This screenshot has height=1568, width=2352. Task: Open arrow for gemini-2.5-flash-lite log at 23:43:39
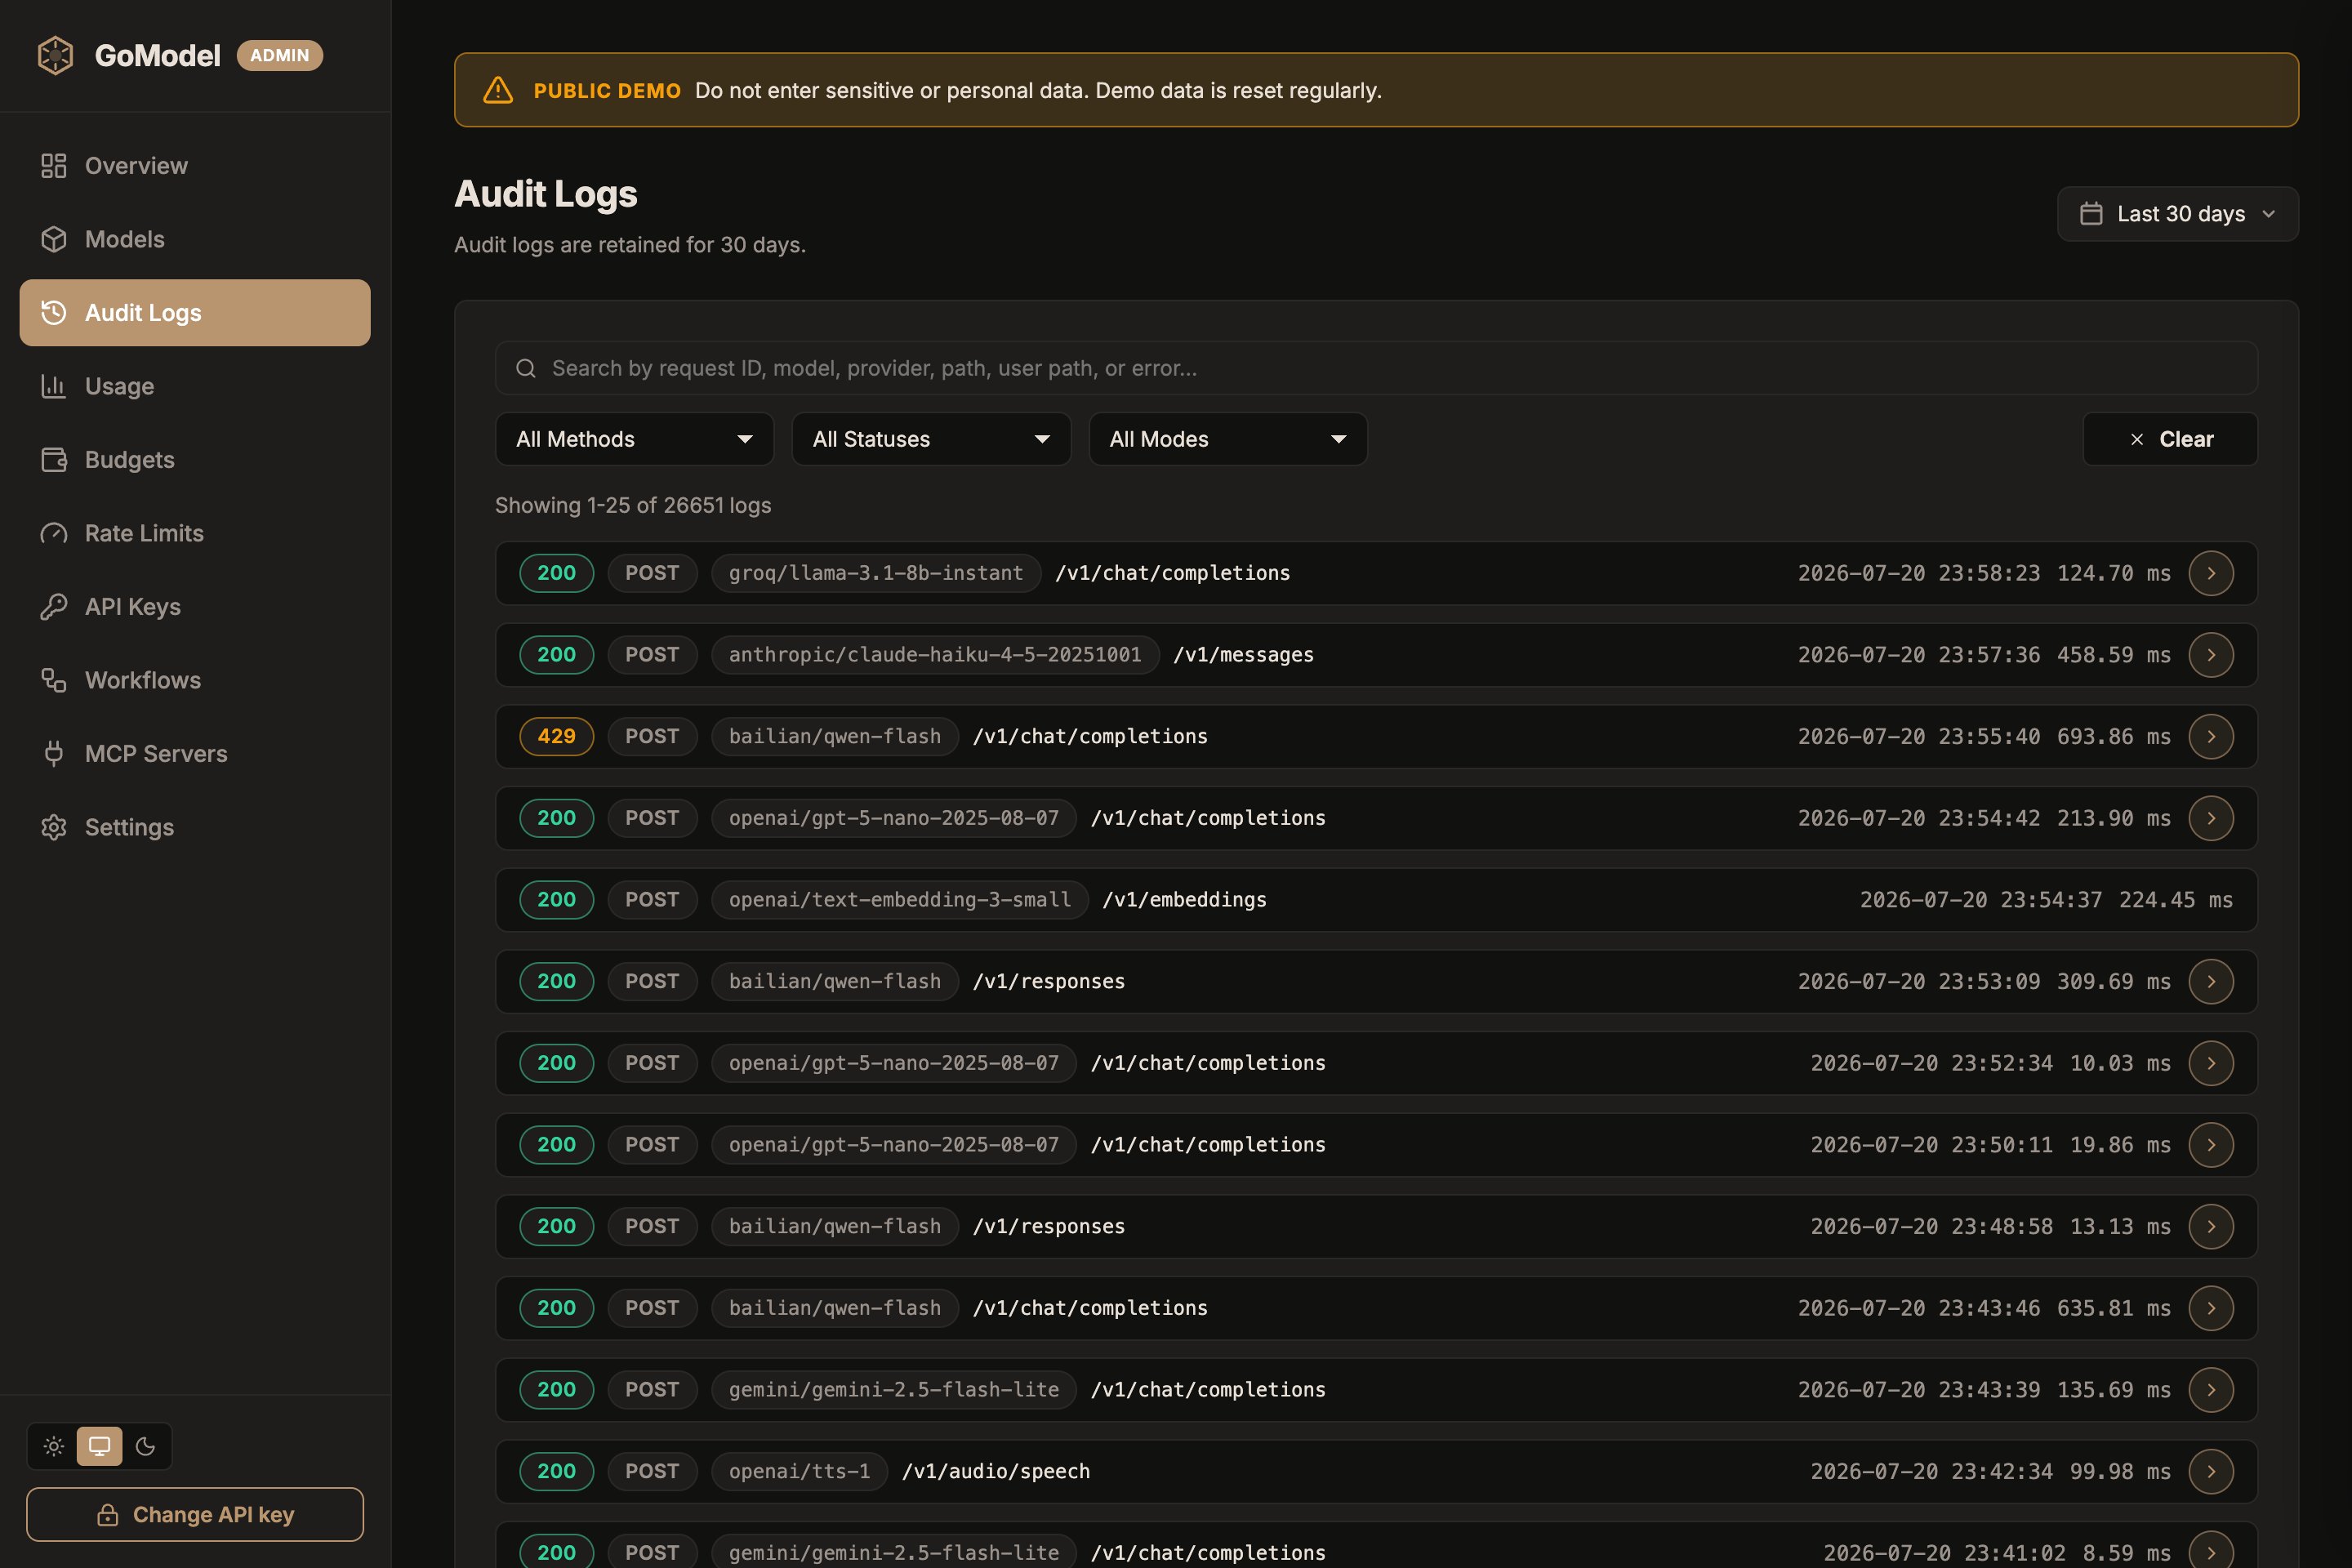(x=2211, y=1390)
